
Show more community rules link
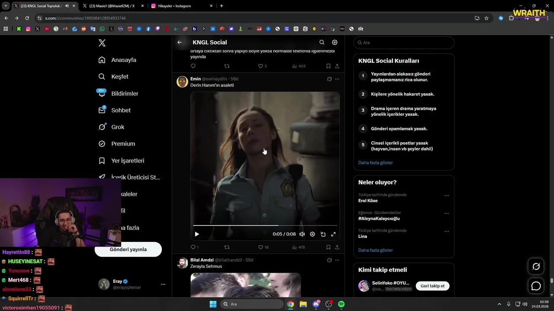pyautogui.click(x=375, y=163)
